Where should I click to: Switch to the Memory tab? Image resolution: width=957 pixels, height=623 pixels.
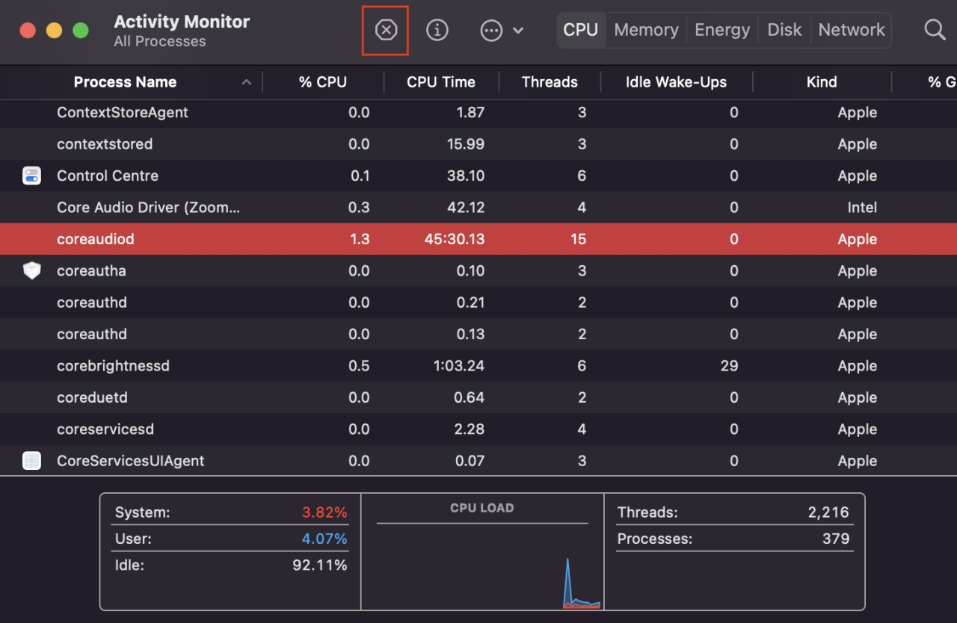tap(646, 30)
